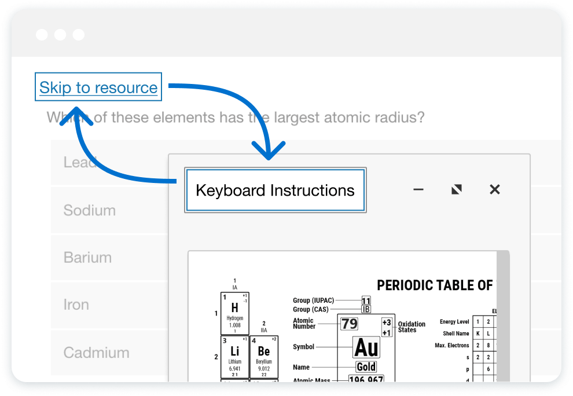Minimize the resource panel with the dash icon

(x=418, y=189)
